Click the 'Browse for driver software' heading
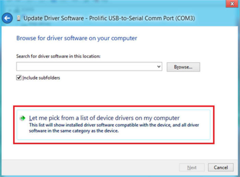This screenshot has height=177, width=240. (x=77, y=38)
